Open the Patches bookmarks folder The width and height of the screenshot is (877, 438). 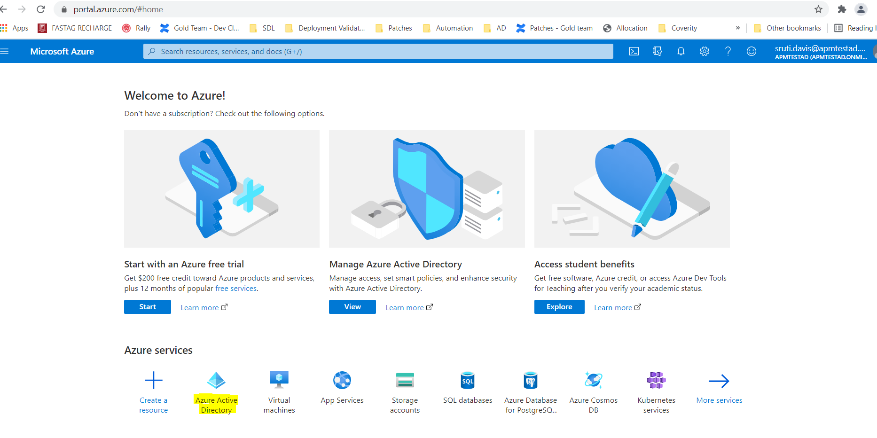[x=394, y=28]
